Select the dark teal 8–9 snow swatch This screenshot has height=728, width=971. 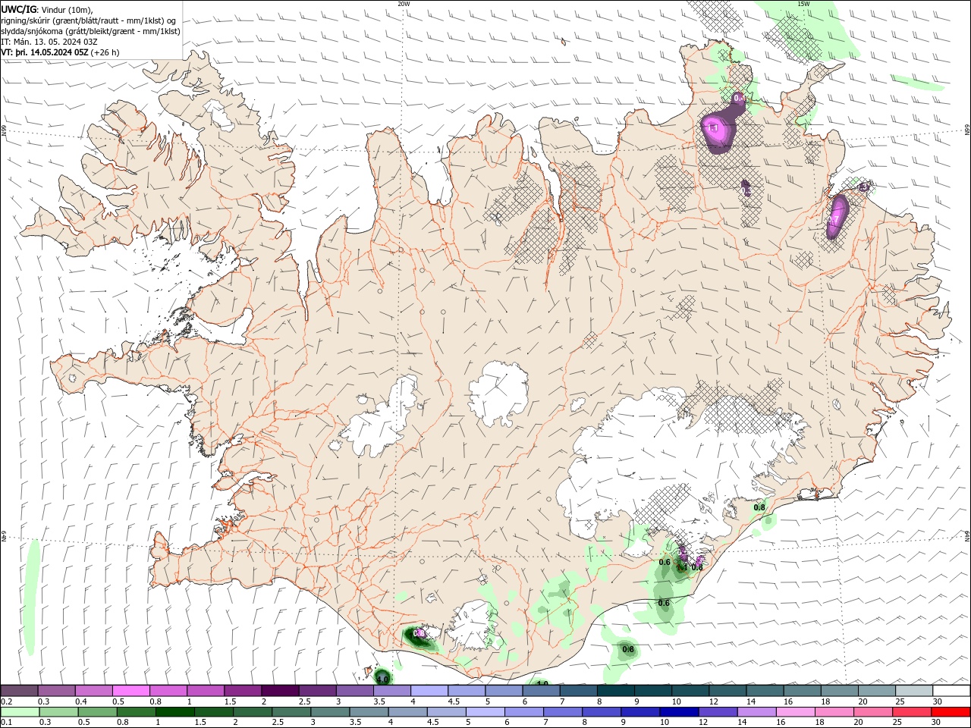[615, 691]
